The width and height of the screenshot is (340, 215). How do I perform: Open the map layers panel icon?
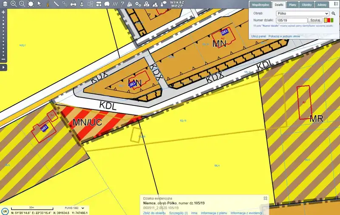[x=4, y=4]
